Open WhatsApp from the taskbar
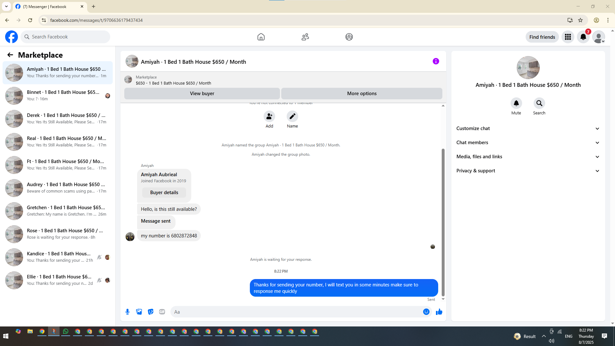Viewport: 615px width, 346px height. point(66,332)
